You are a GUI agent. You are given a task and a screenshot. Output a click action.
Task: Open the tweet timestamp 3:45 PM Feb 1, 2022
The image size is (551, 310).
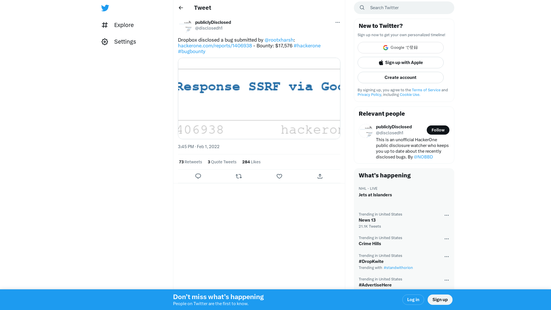point(199,147)
